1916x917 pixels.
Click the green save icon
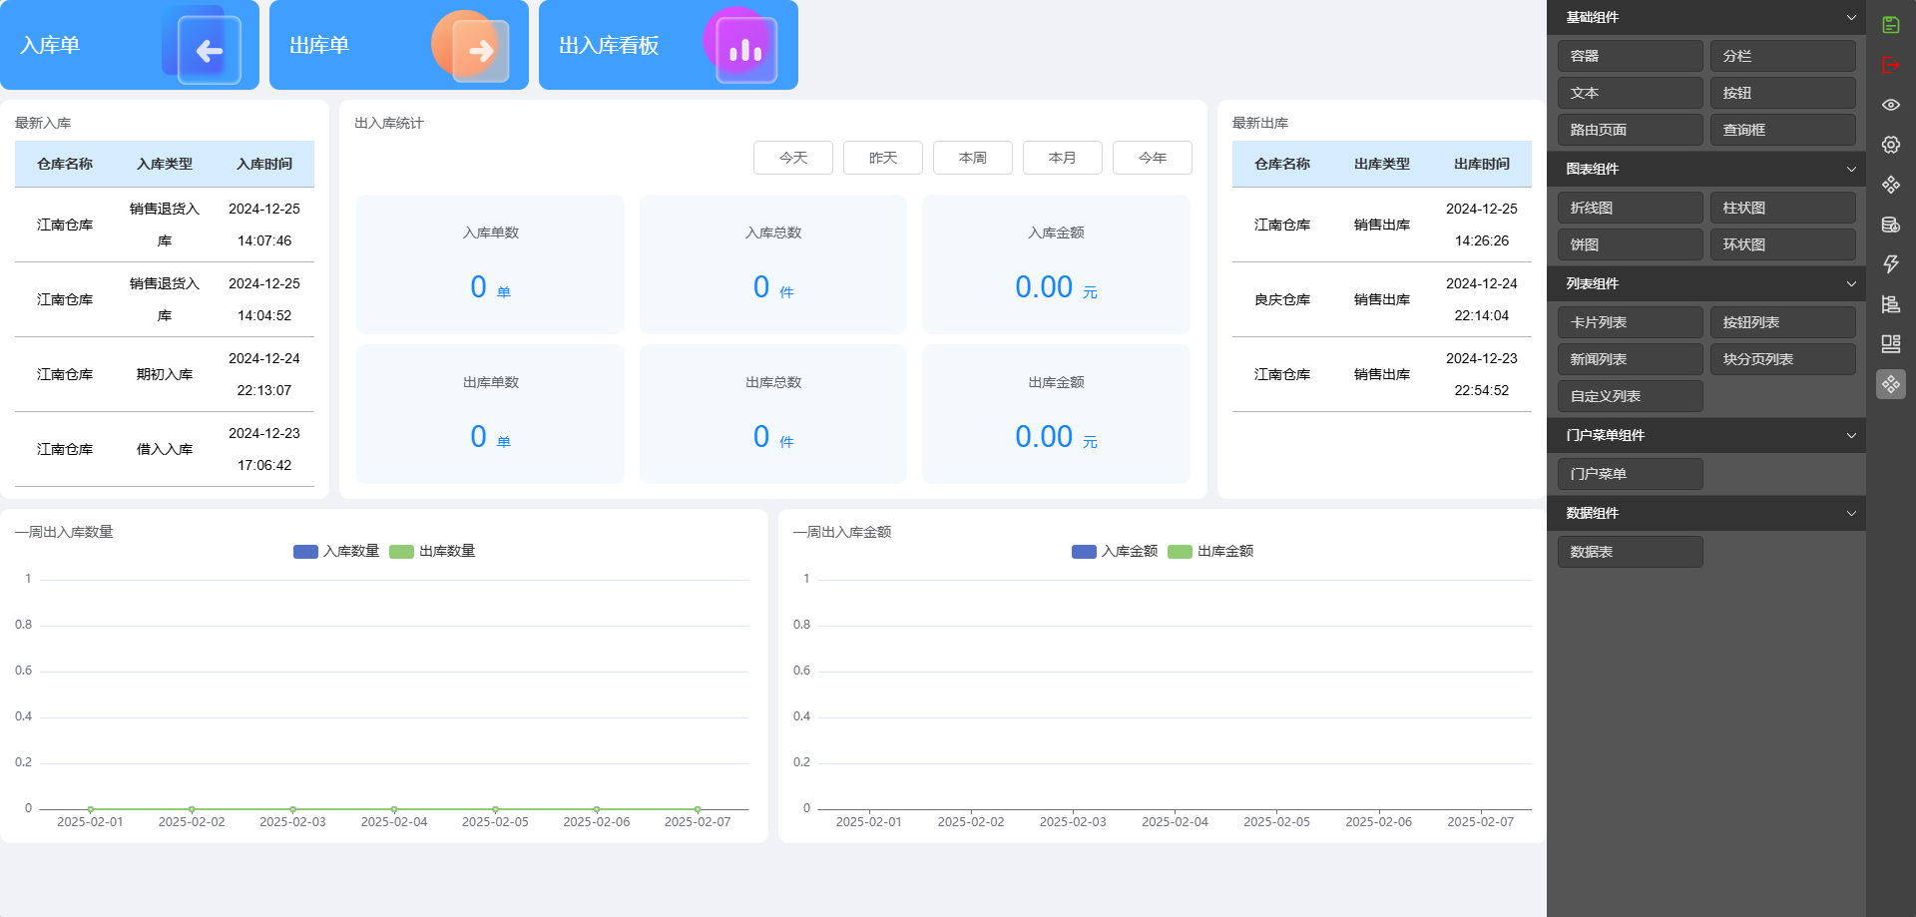(1890, 25)
